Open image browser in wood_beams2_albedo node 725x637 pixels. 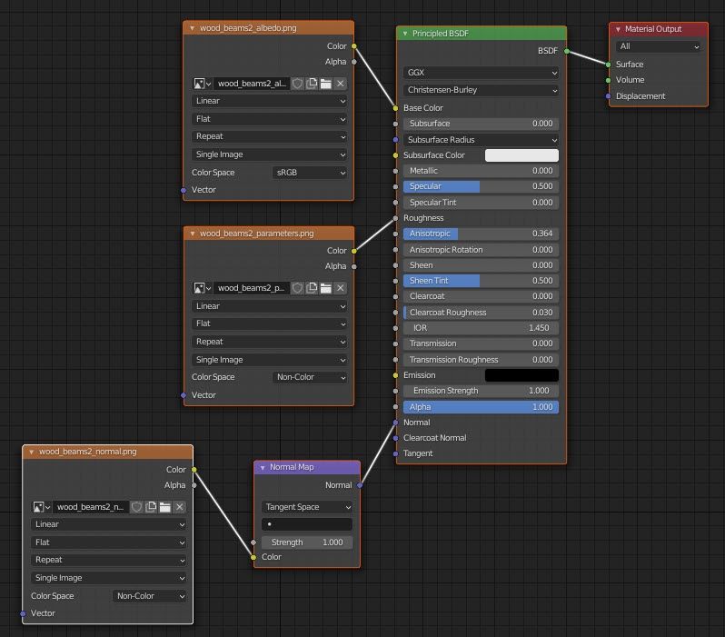(x=203, y=84)
